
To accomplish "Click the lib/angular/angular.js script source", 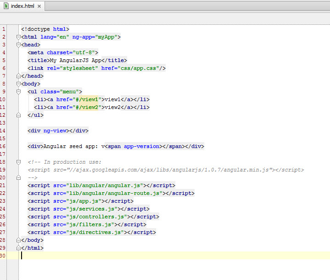I will 105,185.
